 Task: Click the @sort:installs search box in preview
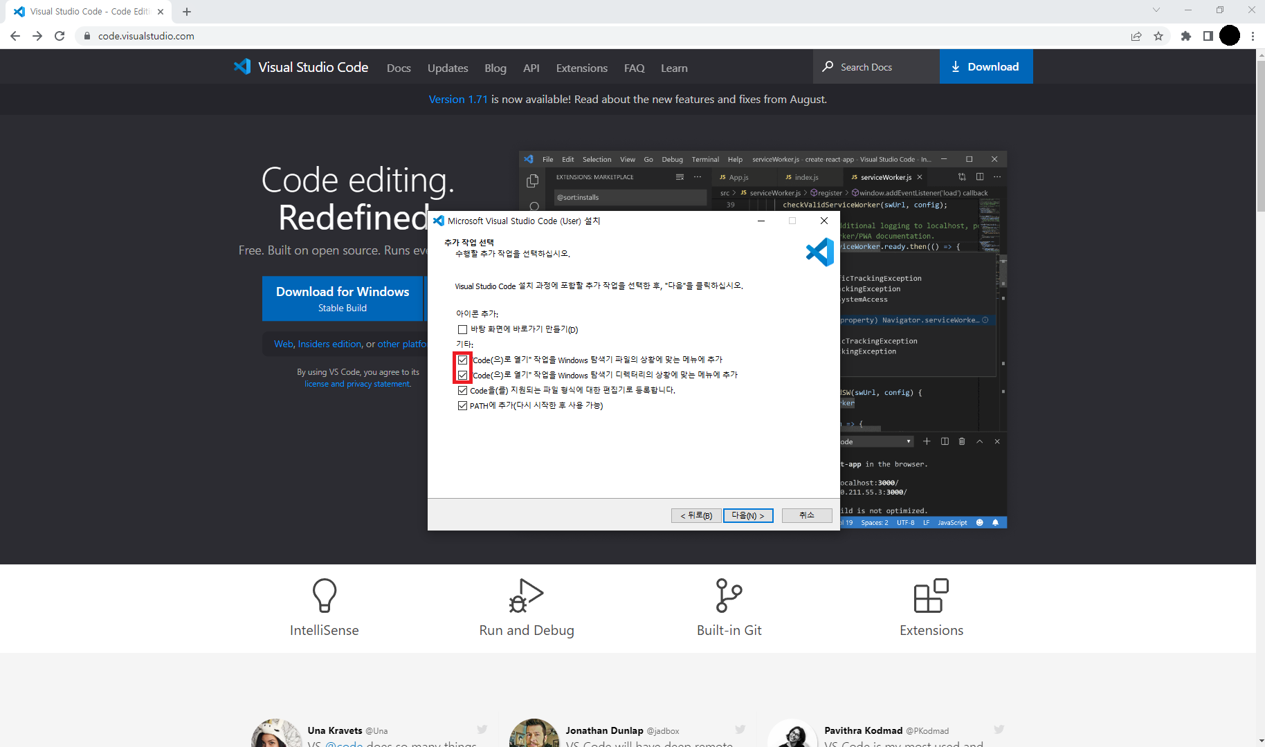point(630,197)
